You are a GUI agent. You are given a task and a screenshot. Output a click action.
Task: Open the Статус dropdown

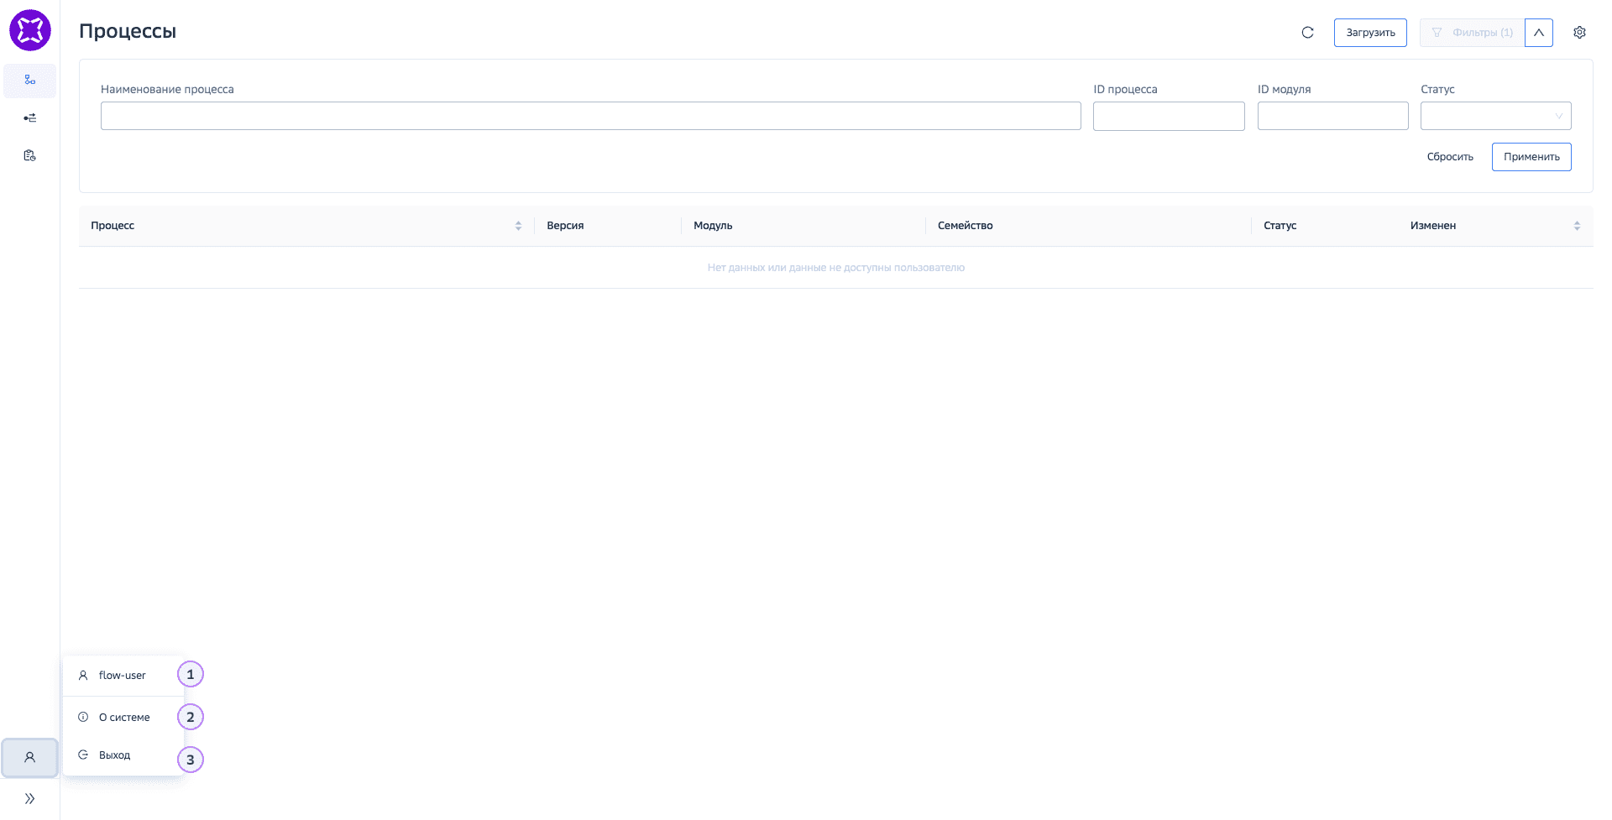tap(1495, 116)
